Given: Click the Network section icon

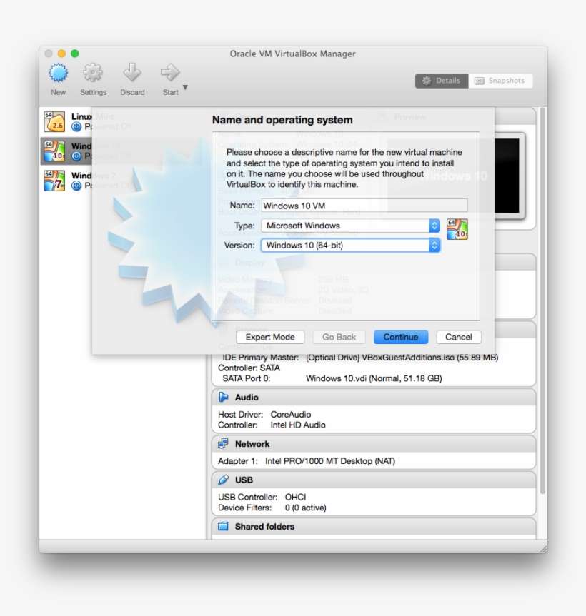Looking at the screenshot, I should coord(224,443).
